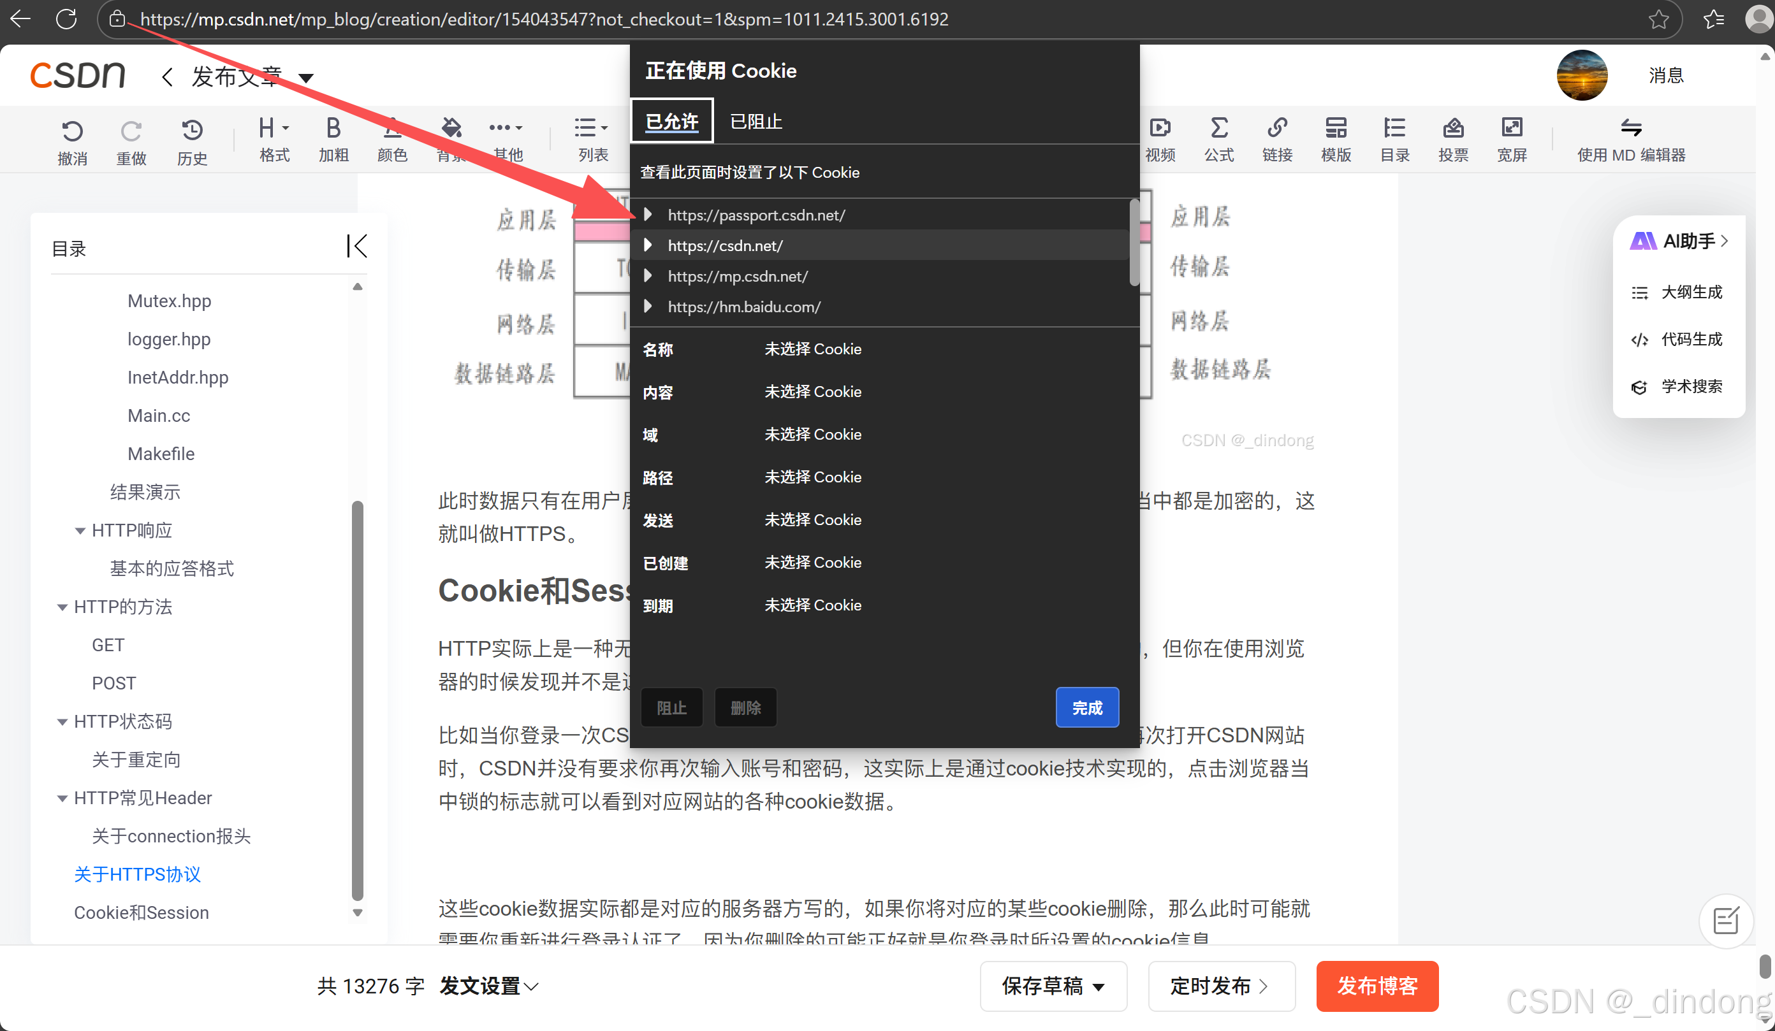Open the 投票 vote icon
Viewport: 1775px width, 1031px height.
pyautogui.click(x=1452, y=129)
